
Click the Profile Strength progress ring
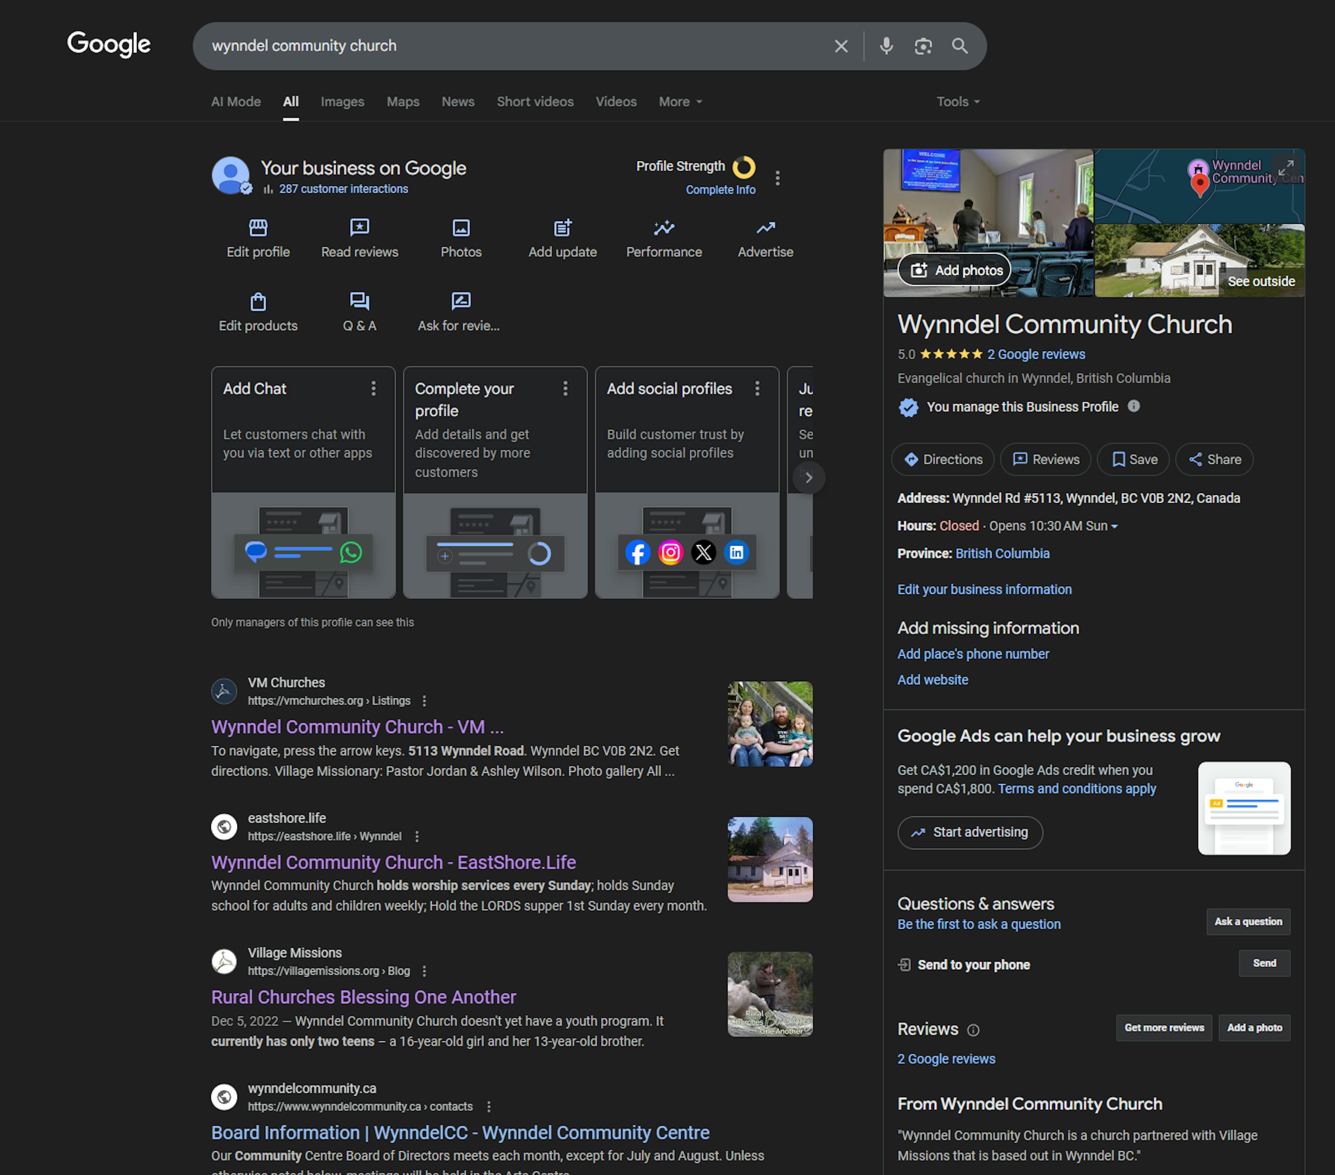743,167
